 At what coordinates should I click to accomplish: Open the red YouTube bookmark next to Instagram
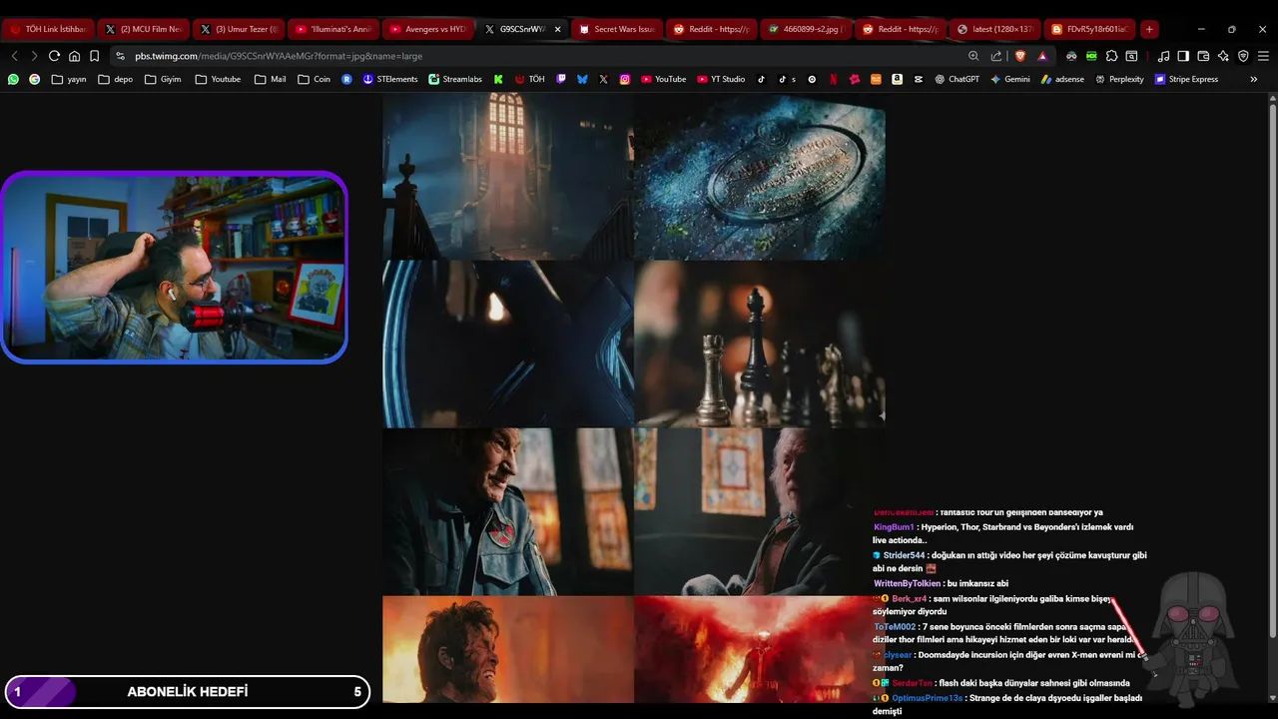pyautogui.click(x=663, y=79)
